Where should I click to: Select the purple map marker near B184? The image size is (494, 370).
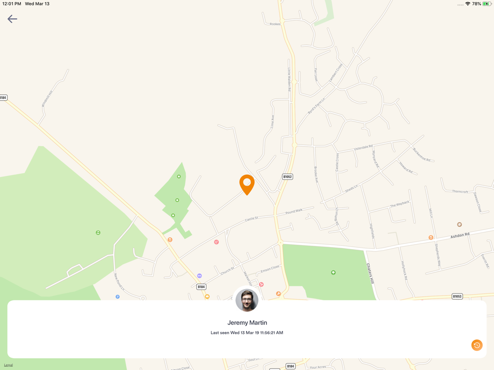[x=200, y=276]
